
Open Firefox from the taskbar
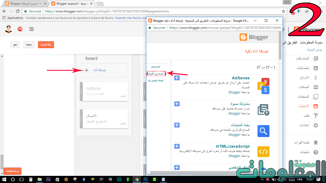(x=110, y=179)
